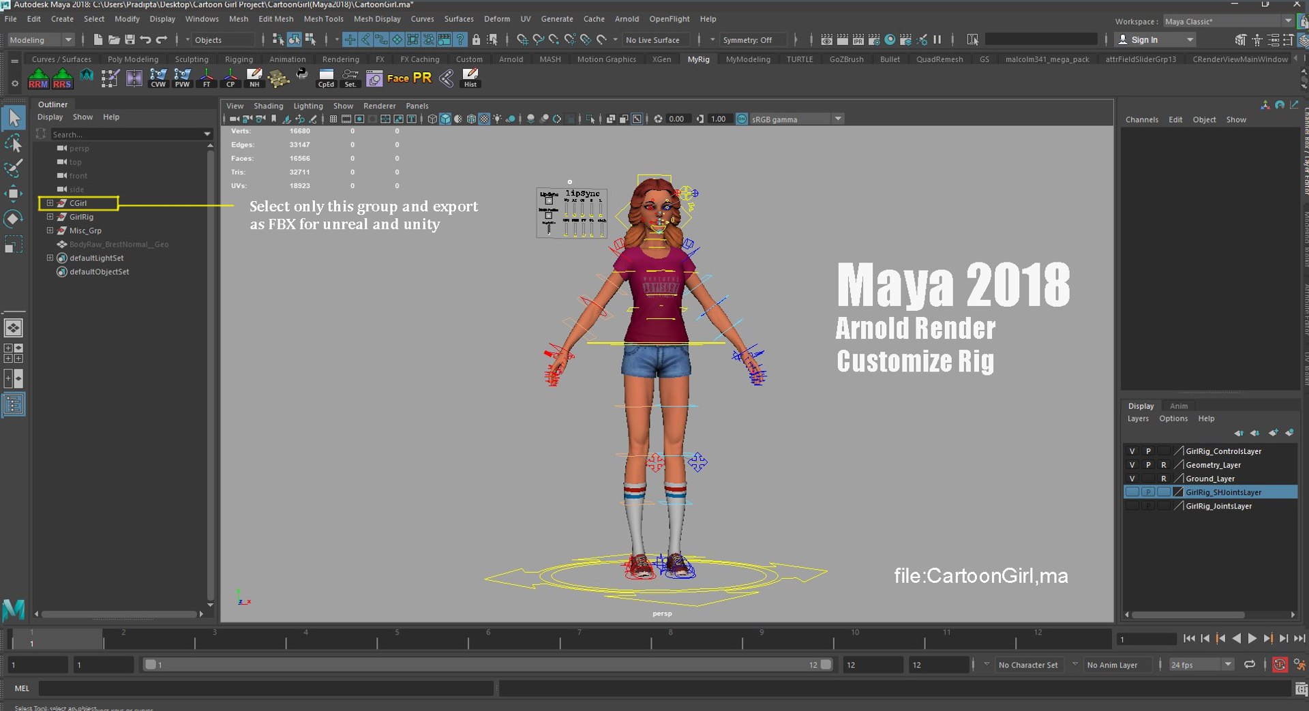Toggle visibility of GirlRig_ControlsLayer
Viewport: 1309px width, 711px height.
tap(1132, 451)
